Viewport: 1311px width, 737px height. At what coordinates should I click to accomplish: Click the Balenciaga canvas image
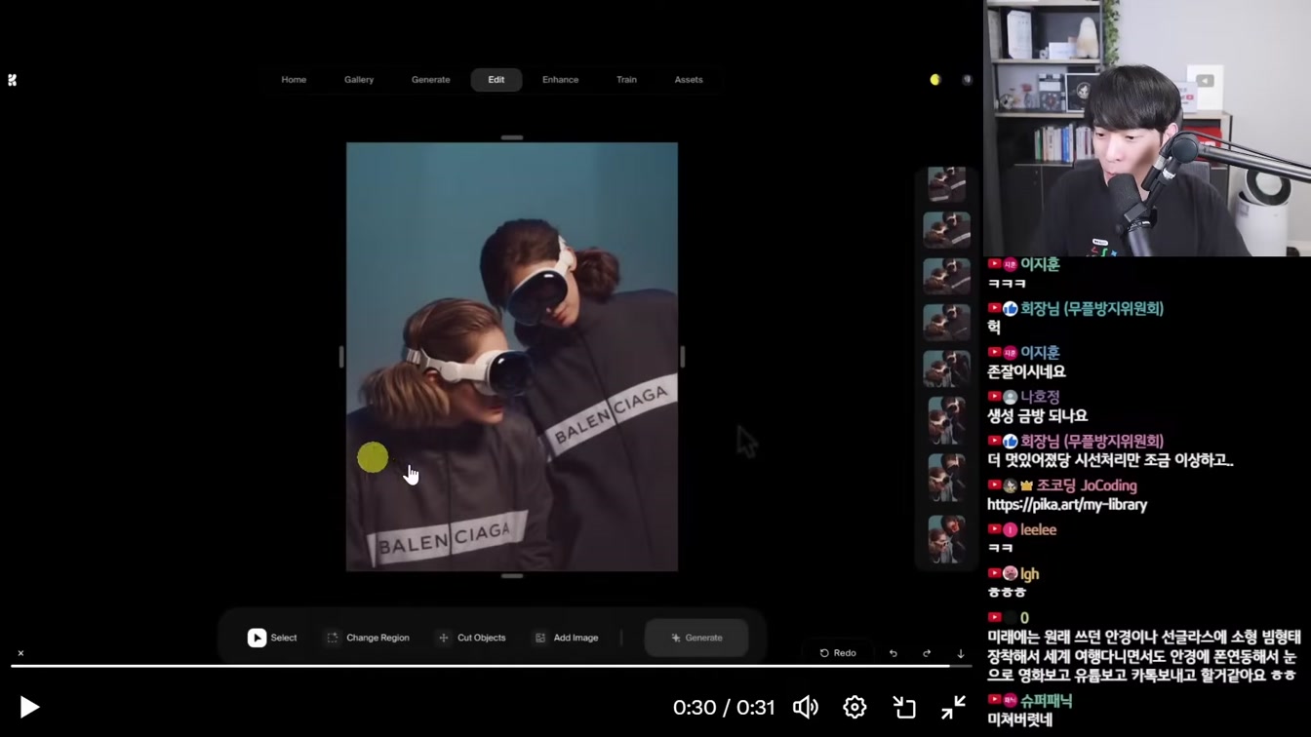[512, 357]
